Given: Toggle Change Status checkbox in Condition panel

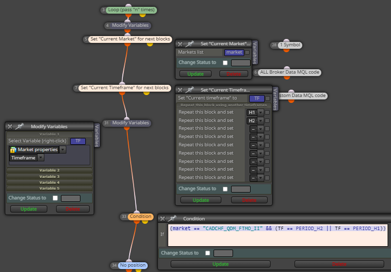Looking at the screenshot, I should [x=208, y=253].
